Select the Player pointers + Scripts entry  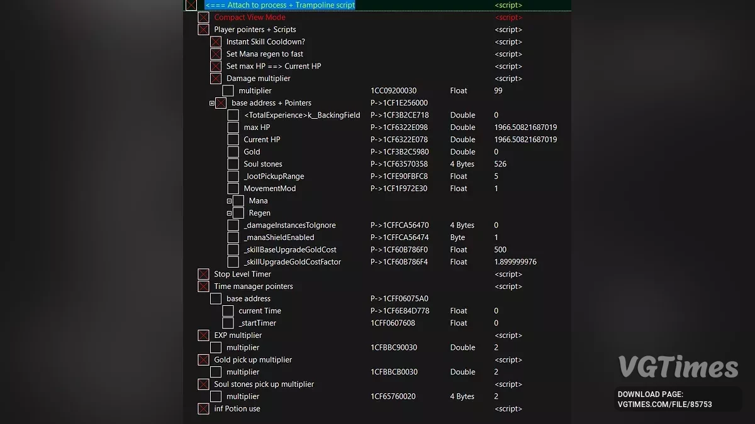[255, 30]
